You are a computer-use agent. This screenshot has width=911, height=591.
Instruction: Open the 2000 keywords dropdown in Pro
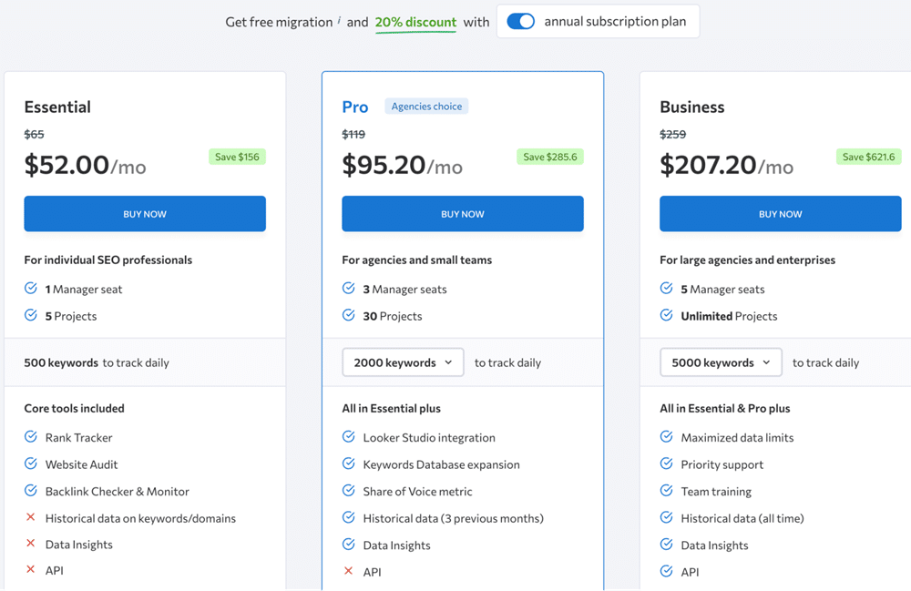point(403,362)
